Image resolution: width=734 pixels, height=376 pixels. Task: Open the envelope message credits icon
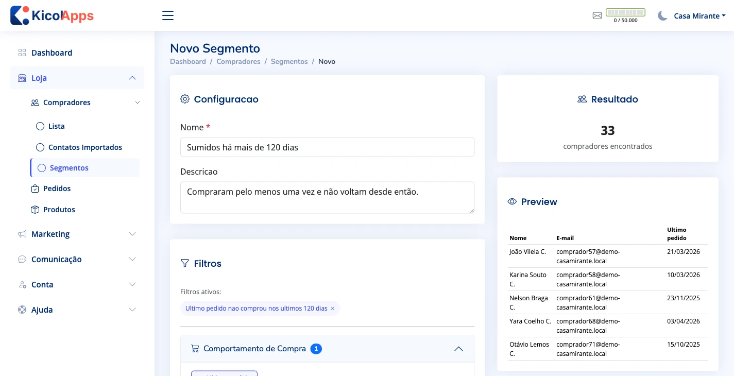597,15
